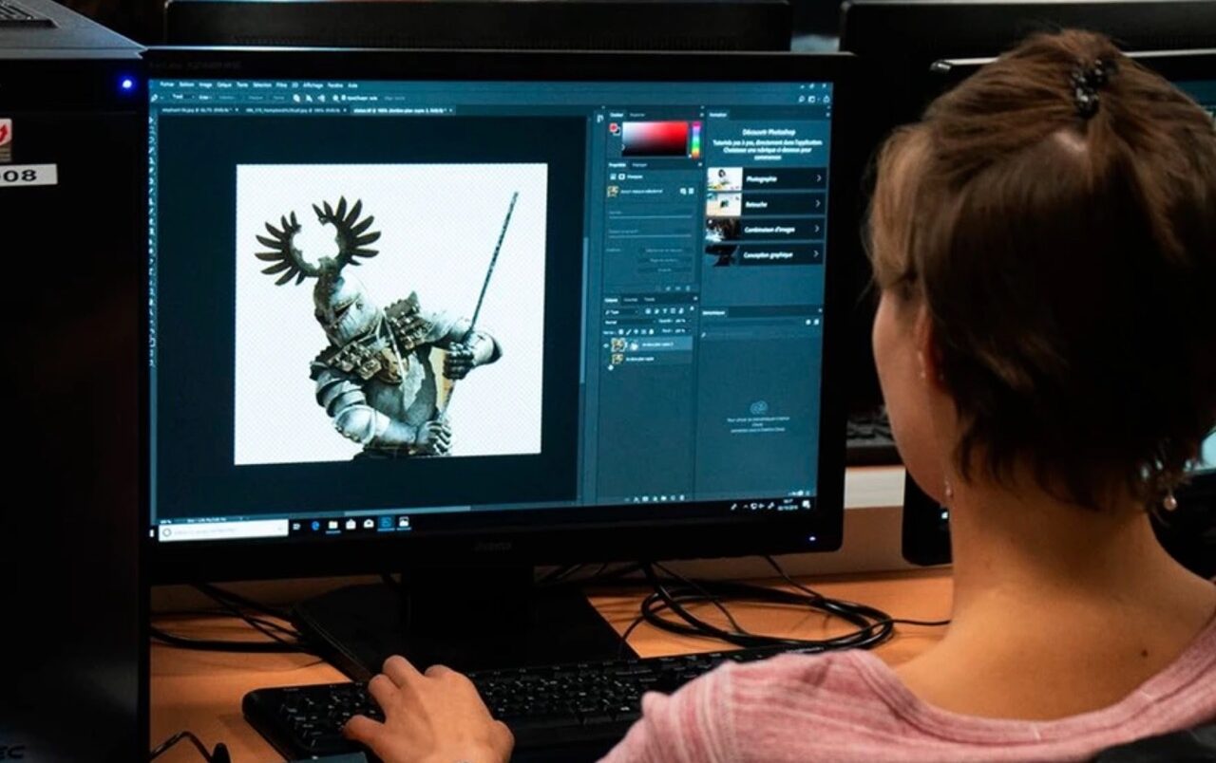Click the Zoom tool icon in options bar
Image resolution: width=1216 pixels, height=763 pixels.
pos(335,98)
